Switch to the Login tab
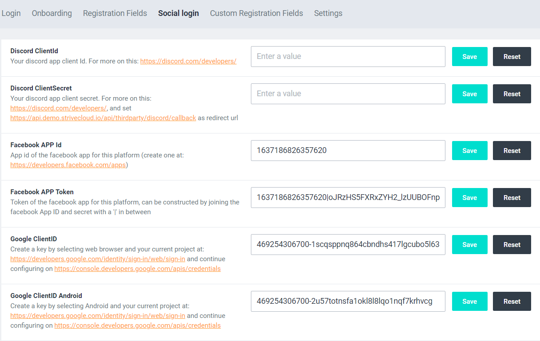Viewport: 540px width, 341px height. 11,13
